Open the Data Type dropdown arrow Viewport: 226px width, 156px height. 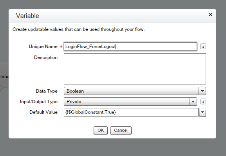(x=202, y=91)
